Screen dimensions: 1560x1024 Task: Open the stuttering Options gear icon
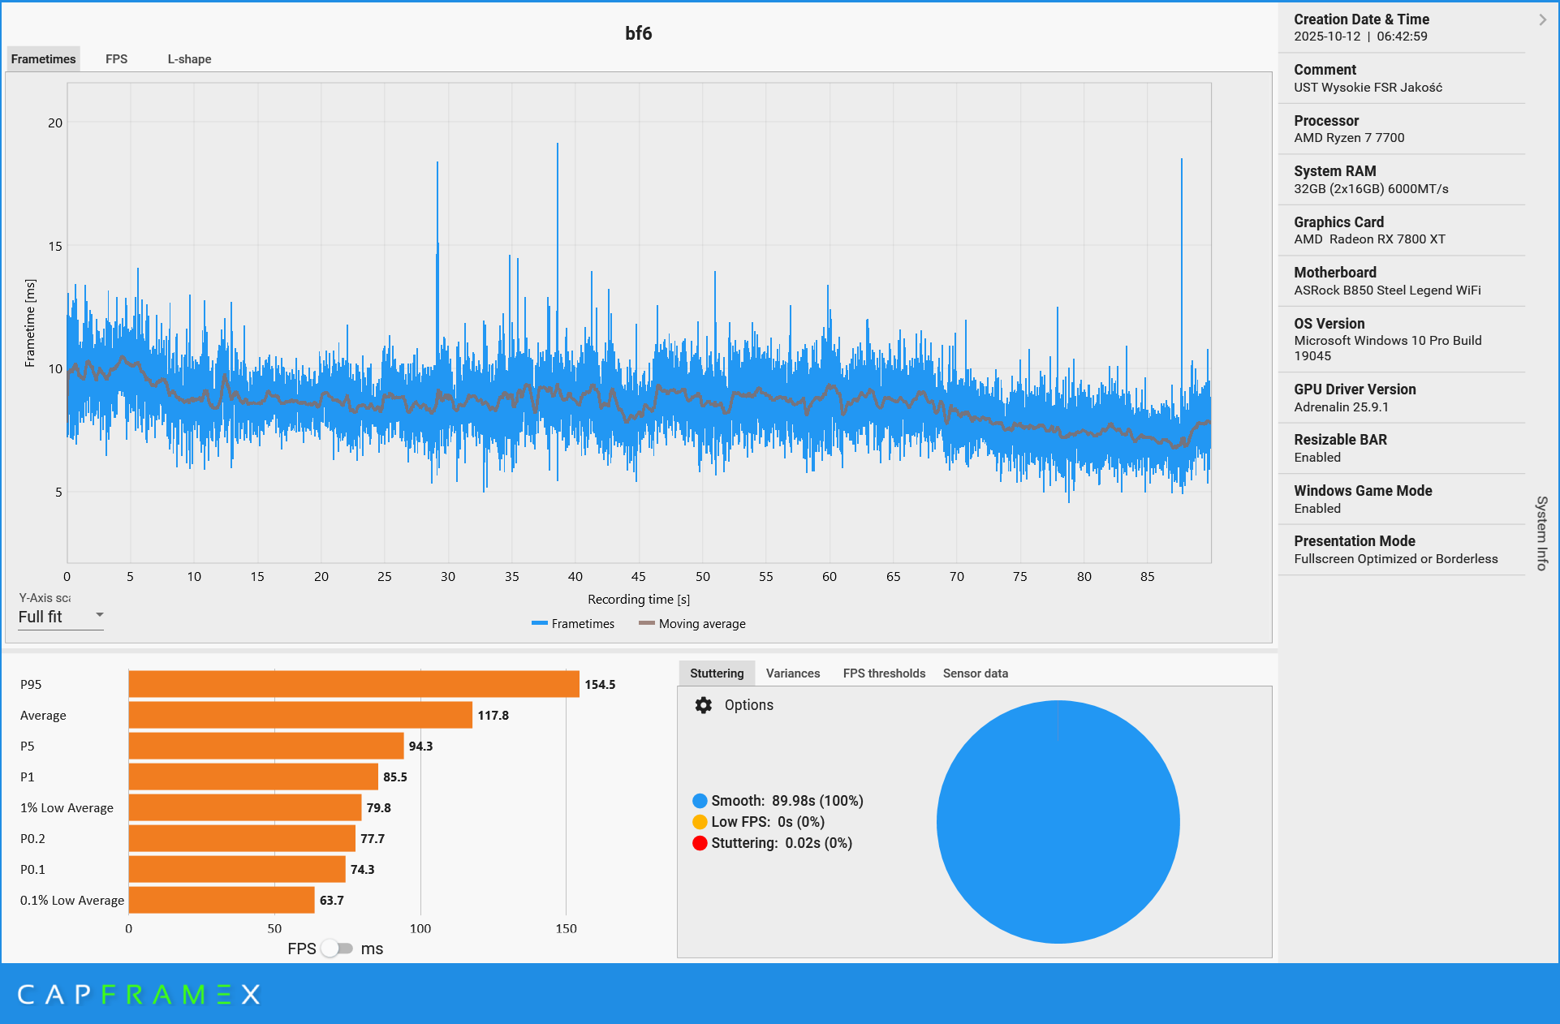(703, 705)
